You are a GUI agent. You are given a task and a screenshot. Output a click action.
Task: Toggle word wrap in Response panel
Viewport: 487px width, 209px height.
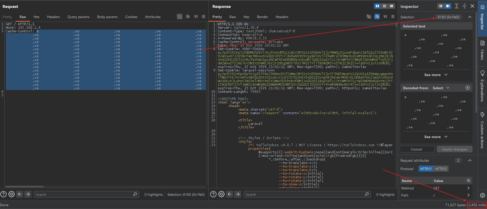pos(377,17)
